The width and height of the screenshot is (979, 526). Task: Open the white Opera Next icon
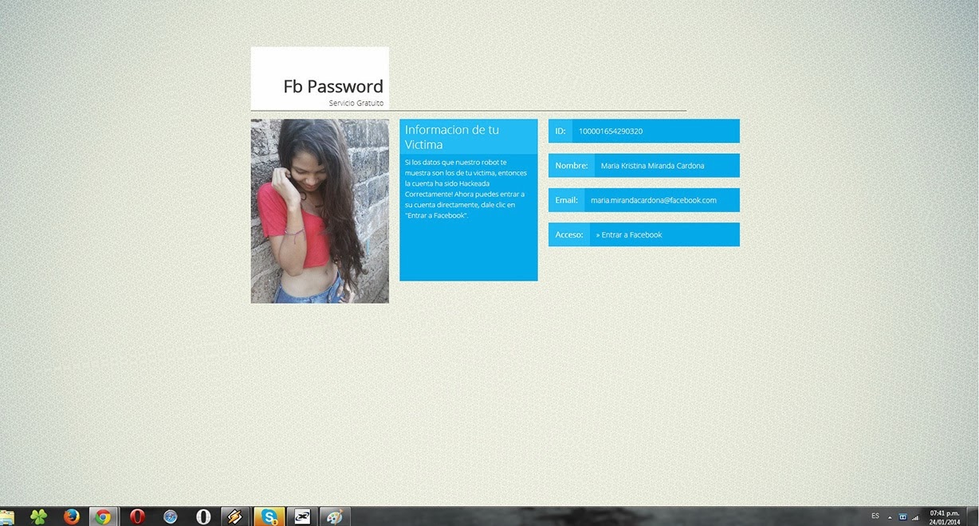pyautogui.click(x=203, y=516)
